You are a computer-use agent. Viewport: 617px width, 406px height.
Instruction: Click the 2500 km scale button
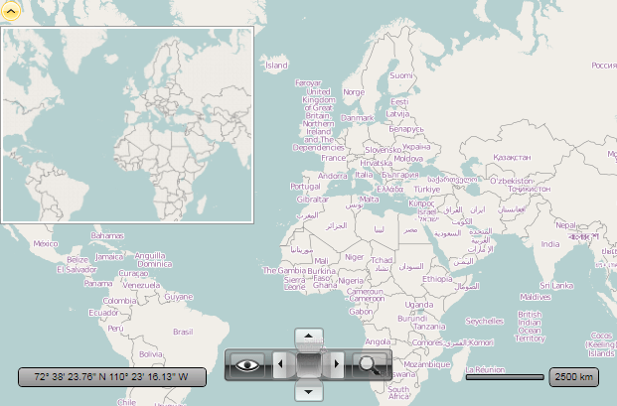pyautogui.click(x=573, y=377)
